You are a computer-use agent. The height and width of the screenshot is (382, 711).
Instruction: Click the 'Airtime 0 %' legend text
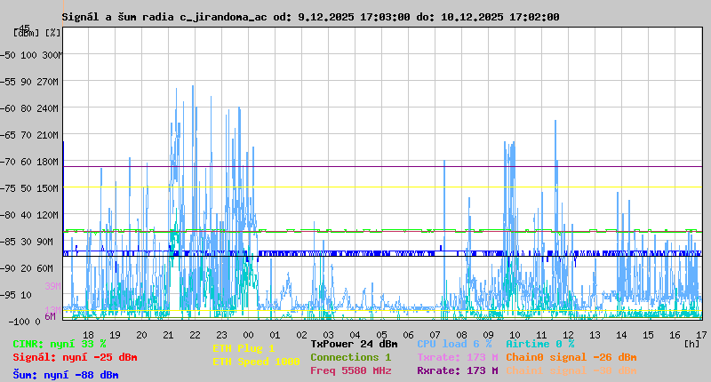[540, 344]
